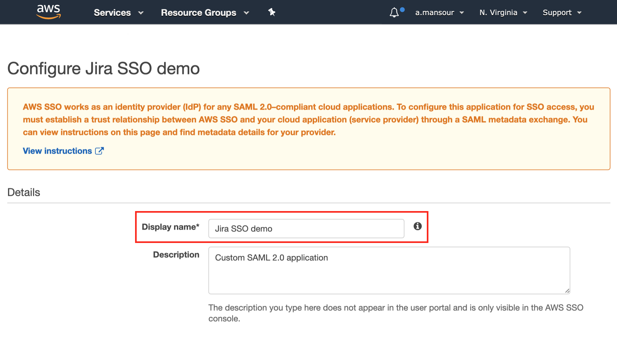617x339 pixels.
Task: Click the AWS logo home icon
Action: (48, 12)
